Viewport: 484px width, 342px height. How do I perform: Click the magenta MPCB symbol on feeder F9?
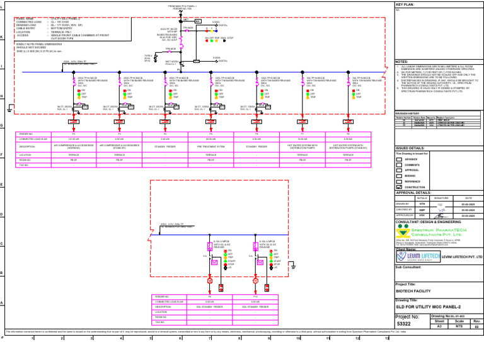click(210, 246)
